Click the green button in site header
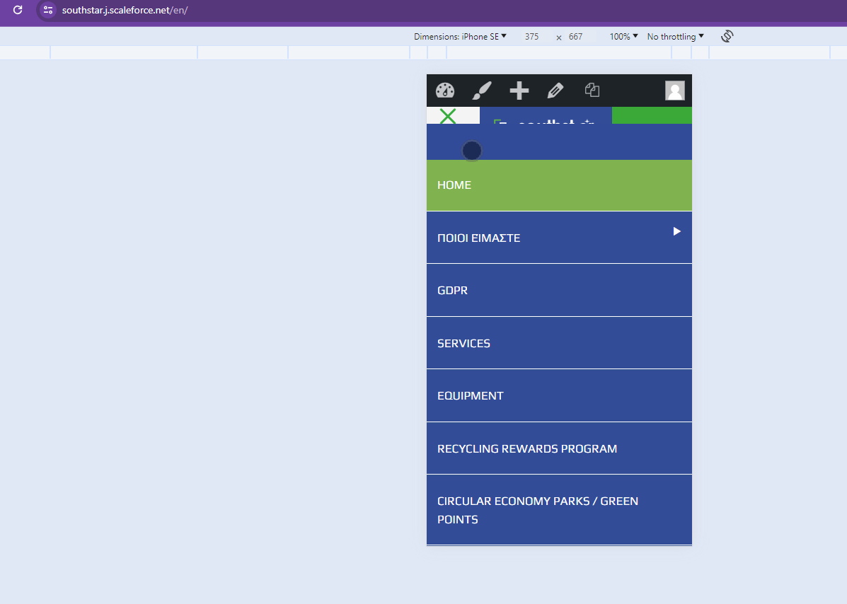 tap(652, 115)
